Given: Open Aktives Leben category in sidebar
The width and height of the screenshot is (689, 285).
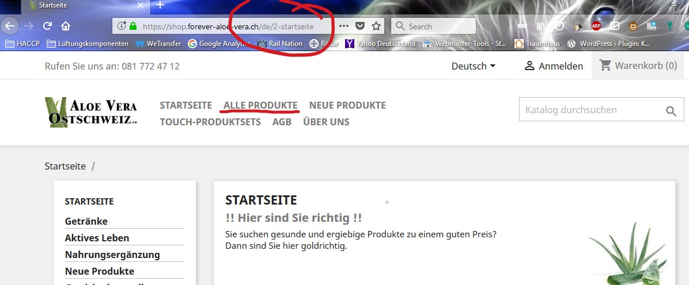Looking at the screenshot, I should [x=97, y=238].
